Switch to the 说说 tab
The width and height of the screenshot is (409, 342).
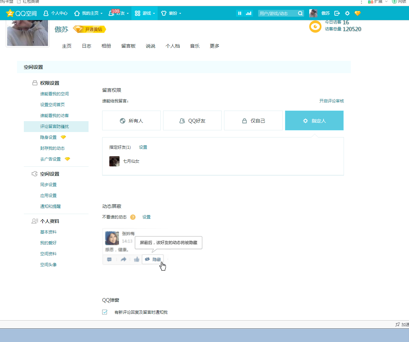click(x=151, y=46)
